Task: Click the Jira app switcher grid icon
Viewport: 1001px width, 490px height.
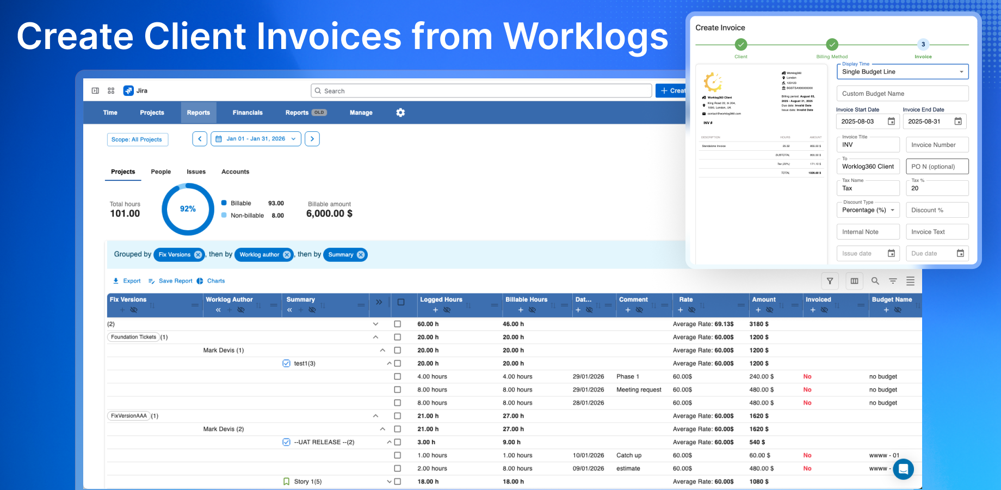Action: pyautogui.click(x=111, y=91)
